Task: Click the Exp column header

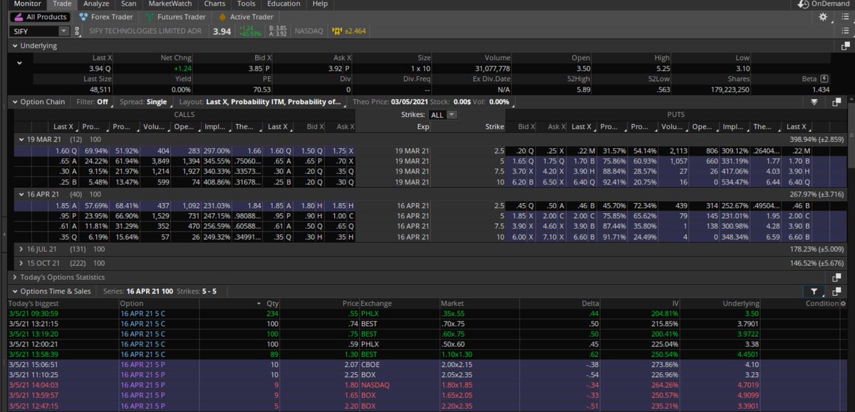Action: click(x=423, y=127)
